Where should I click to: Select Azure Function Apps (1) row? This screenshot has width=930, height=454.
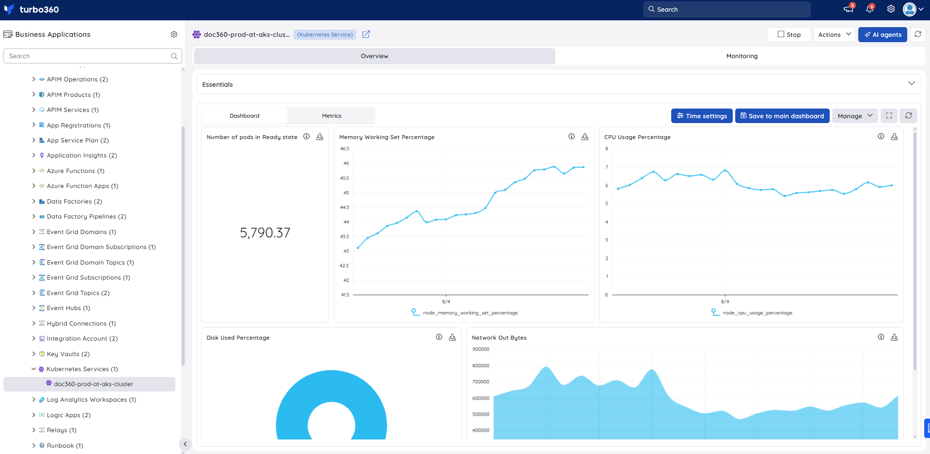[x=82, y=186]
